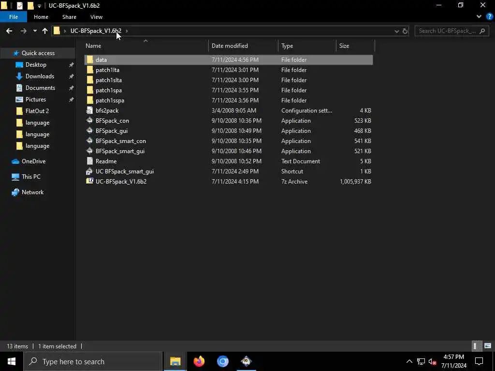Open recent locations dropdown arrow
The width and height of the screenshot is (495, 371).
pyautogui.click(x=35, y=31)
